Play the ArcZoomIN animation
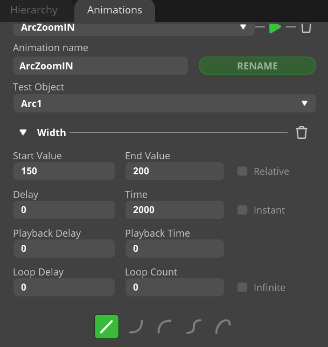 pyautogui.click(x=275, y=27)
